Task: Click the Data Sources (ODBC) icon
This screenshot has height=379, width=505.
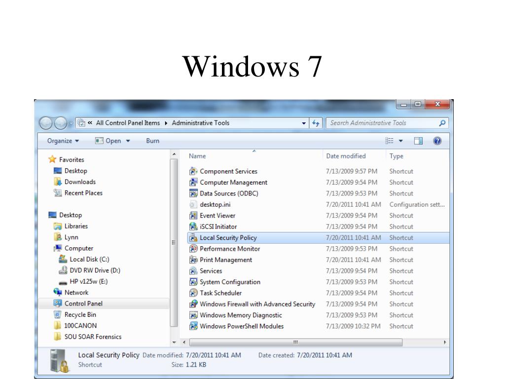Action: 193,193
